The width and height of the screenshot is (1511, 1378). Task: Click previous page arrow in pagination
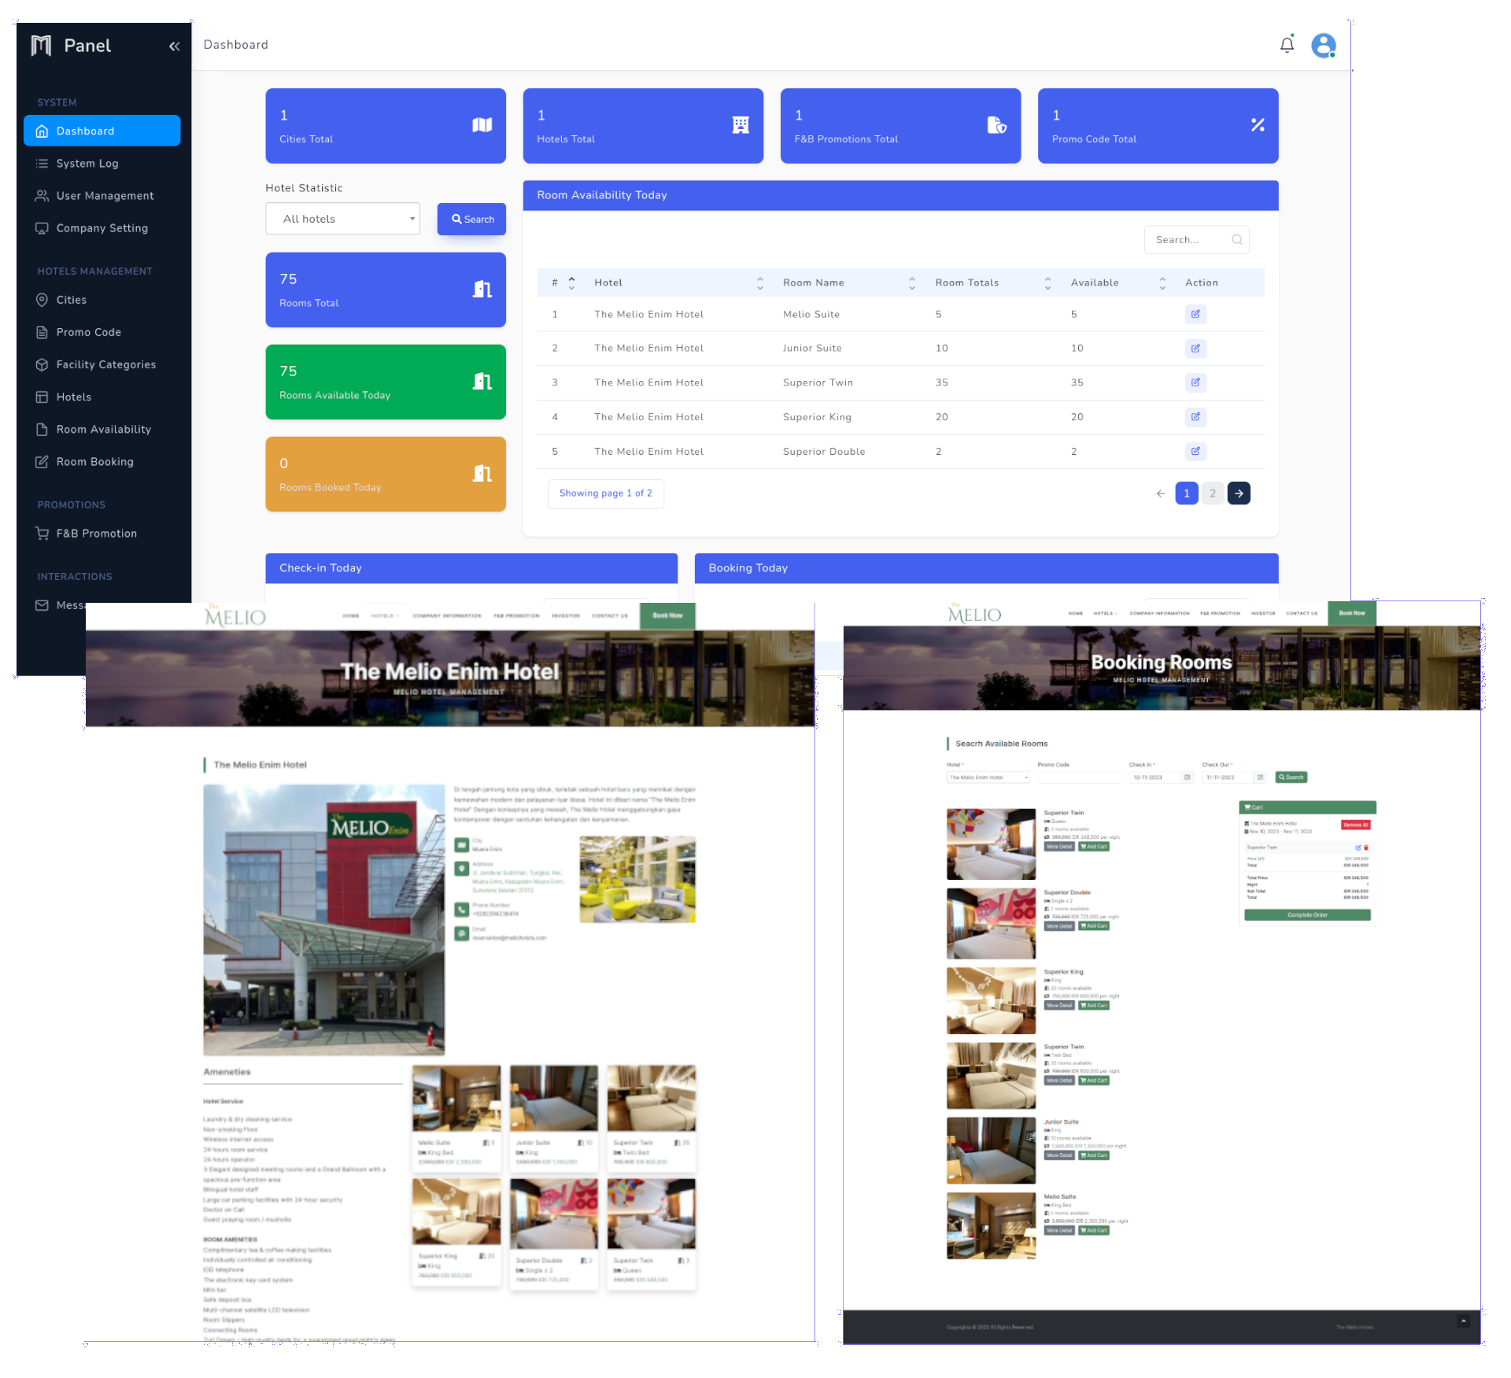coord(1160,493)
